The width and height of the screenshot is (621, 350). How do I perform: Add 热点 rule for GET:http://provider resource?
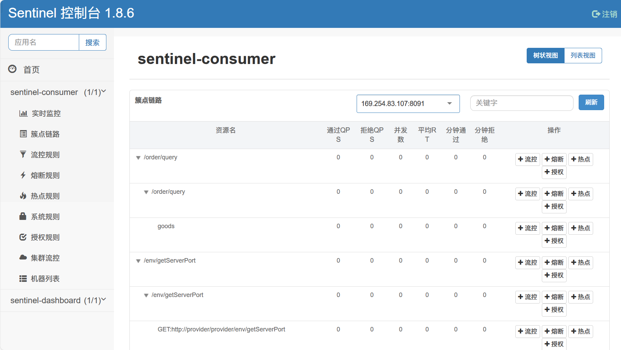580,331
